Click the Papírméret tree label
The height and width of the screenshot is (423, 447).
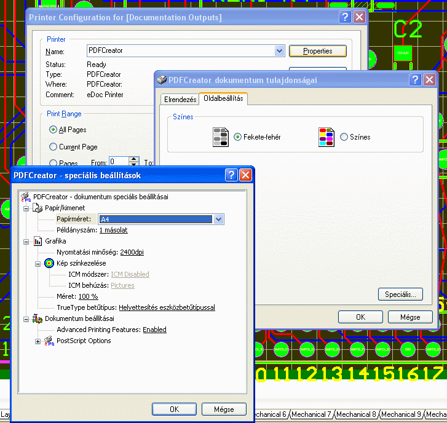point(74,219)
